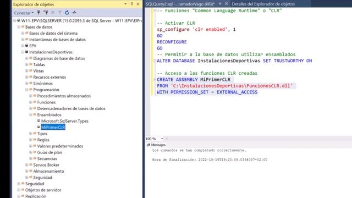
Task: Select the Tipos folder
Action: (x=42, y=134)
